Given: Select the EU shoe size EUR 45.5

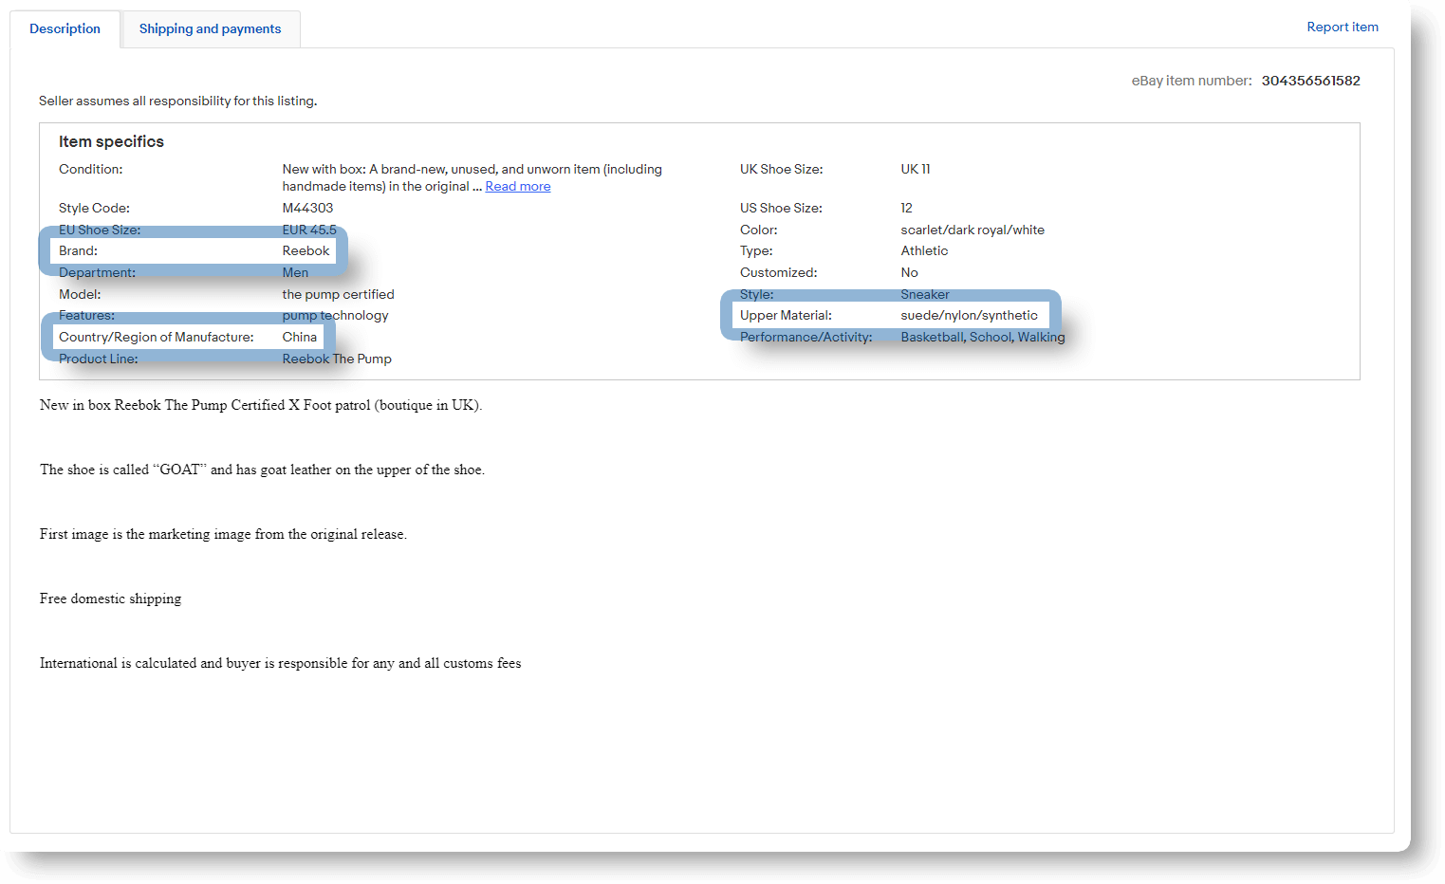Looking at the screenshot, I should [309, 230].
